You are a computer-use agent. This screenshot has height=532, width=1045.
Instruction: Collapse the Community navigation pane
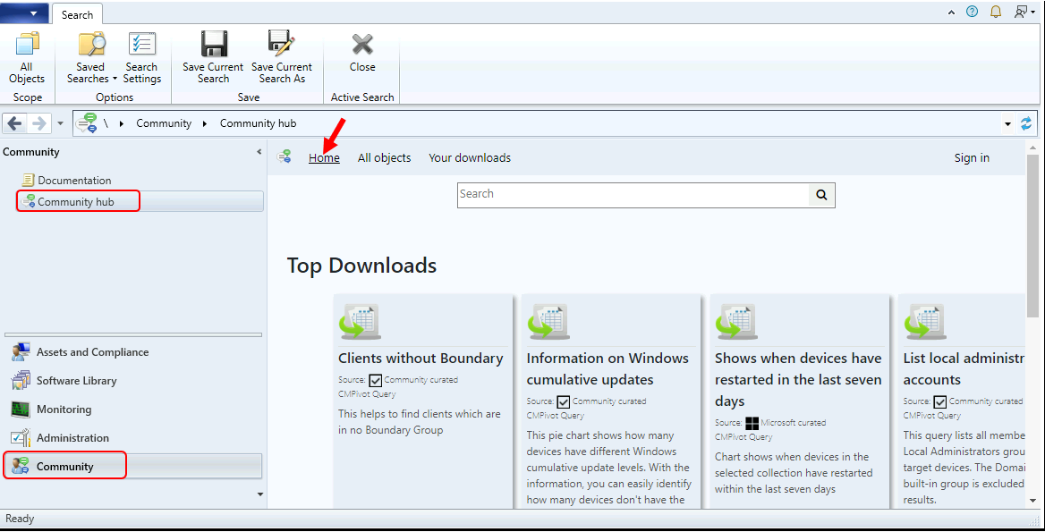tap(259, 152)
